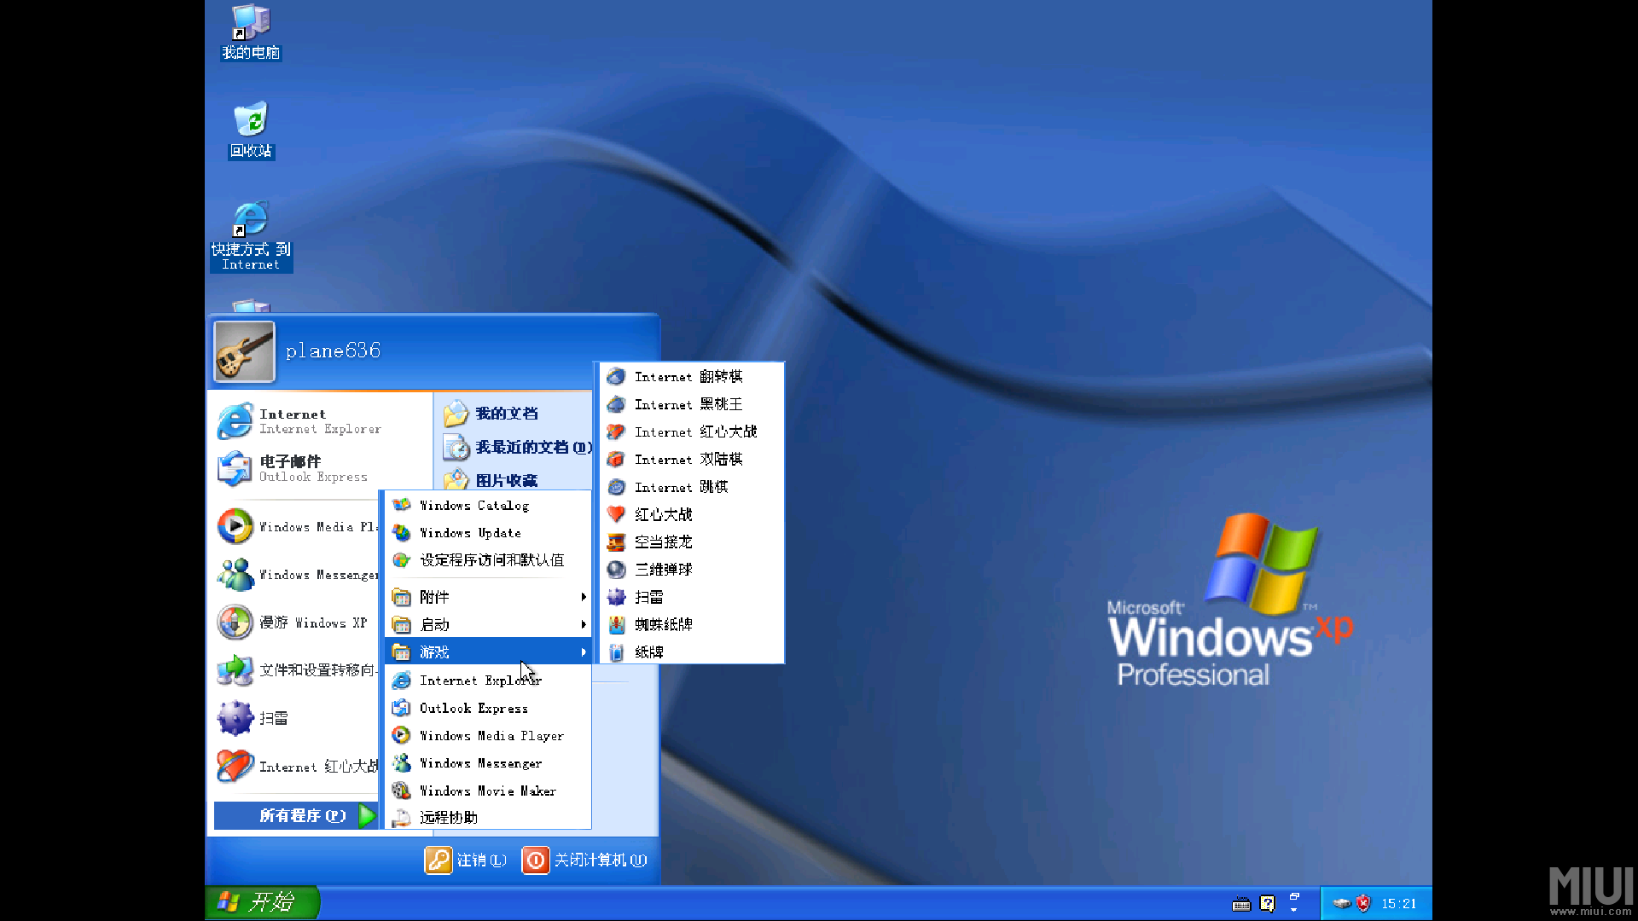Launch Windows Media Player in programs menu
The width and height of the screenshot is (1638, 921).
[x=488, y=735]
